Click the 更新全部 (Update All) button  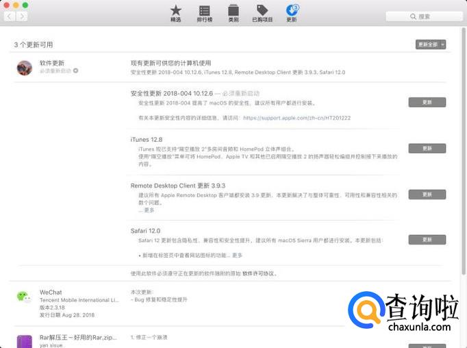pos(427,45)
